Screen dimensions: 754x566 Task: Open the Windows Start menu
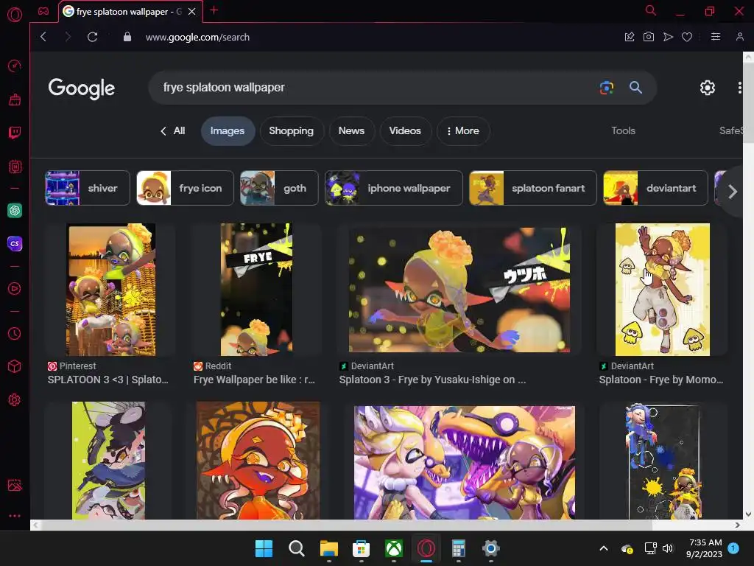pyautogui.click(x=264, y=548)
